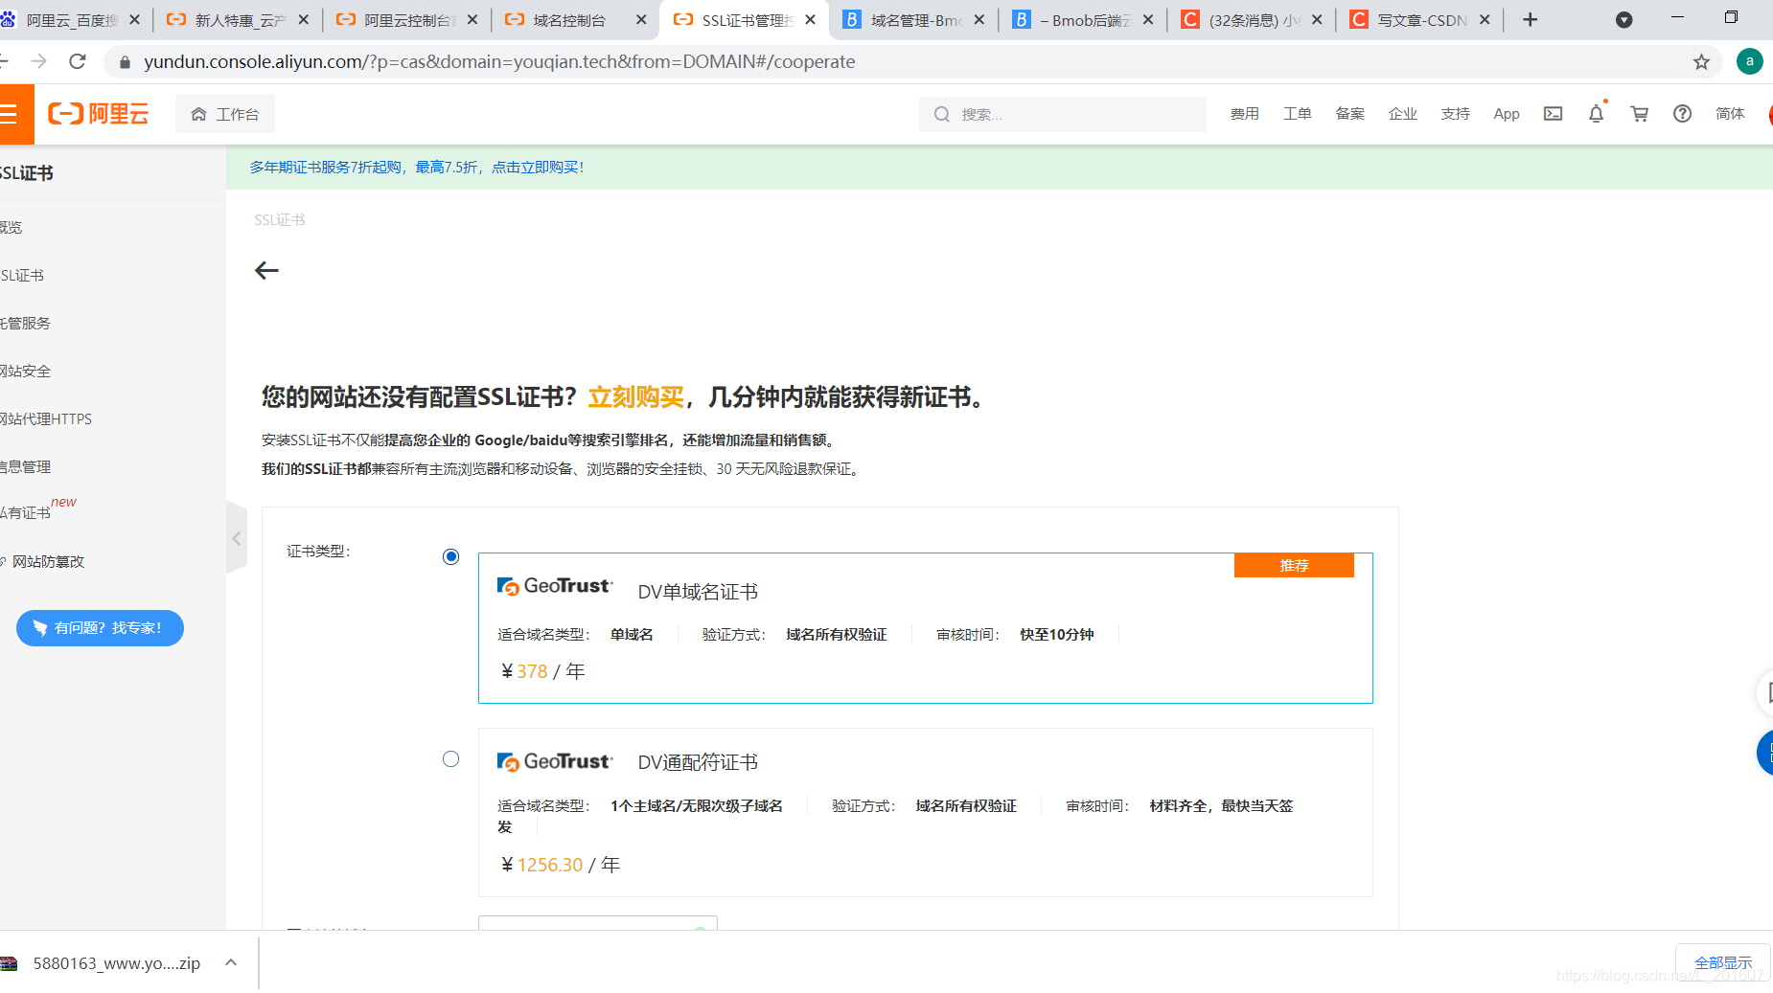Click the multi-year certificate discount banner

coord(417,168)
